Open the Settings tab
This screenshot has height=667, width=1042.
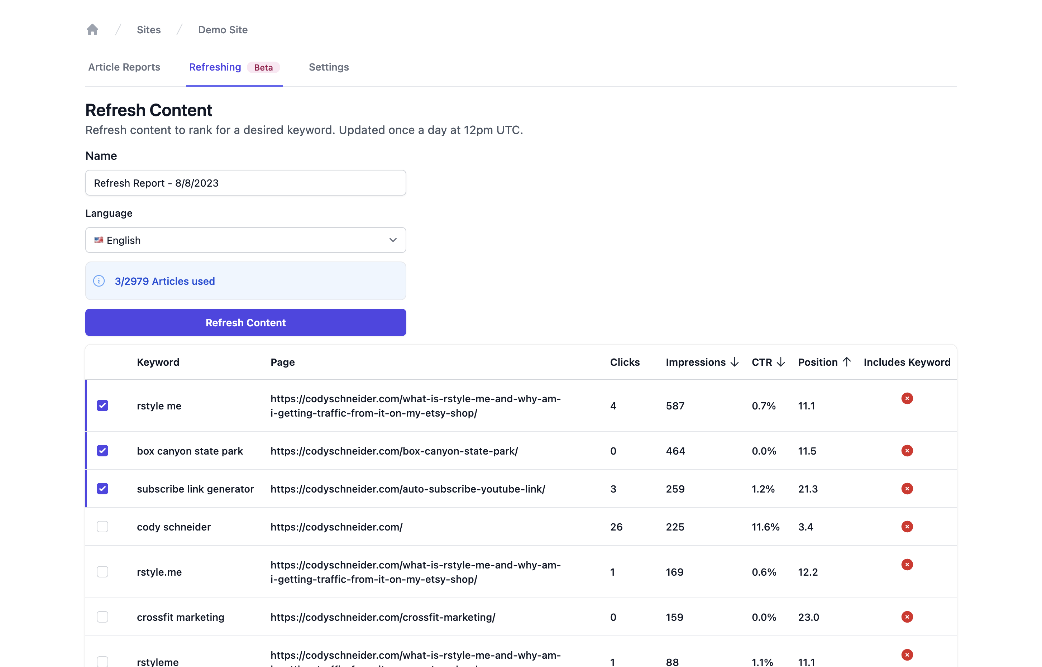pos(329,67)
